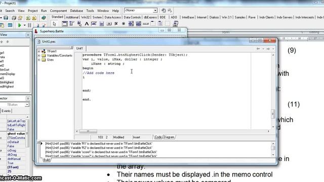This screenshot has height=182, width=324.
Task: Click the Toggle Form/Unit icon
Action: (x=2, y=25)
